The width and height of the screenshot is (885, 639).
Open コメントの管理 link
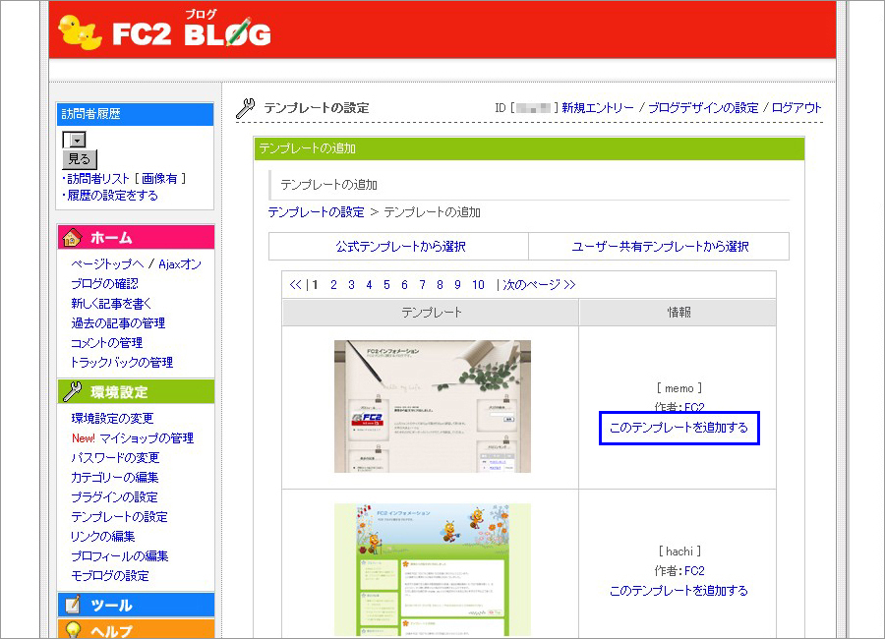[x=106, y=343]
